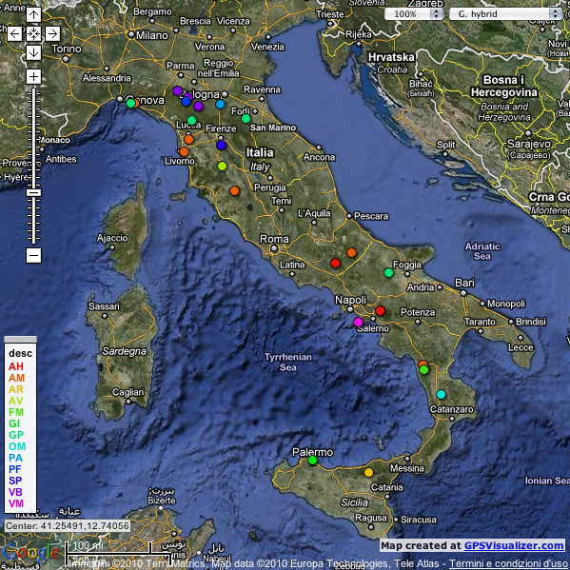Click the green marker at Palermo
Screen dimensions: 570x570
coord(312,461)
